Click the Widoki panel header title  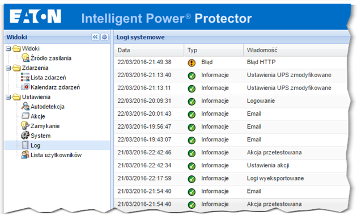pyautogui.click(x=17, y=37)
